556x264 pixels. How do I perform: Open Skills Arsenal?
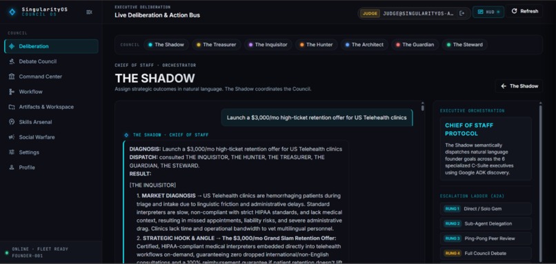[52, 122]
